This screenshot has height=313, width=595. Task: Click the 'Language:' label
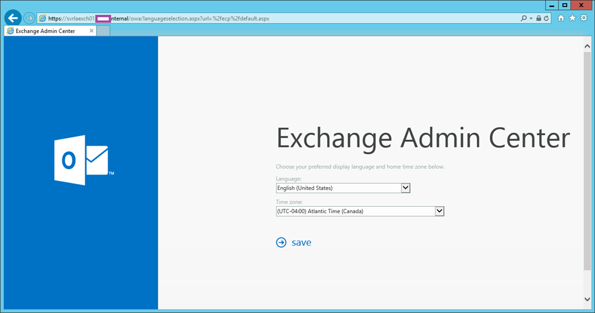(x=288, y=179)
